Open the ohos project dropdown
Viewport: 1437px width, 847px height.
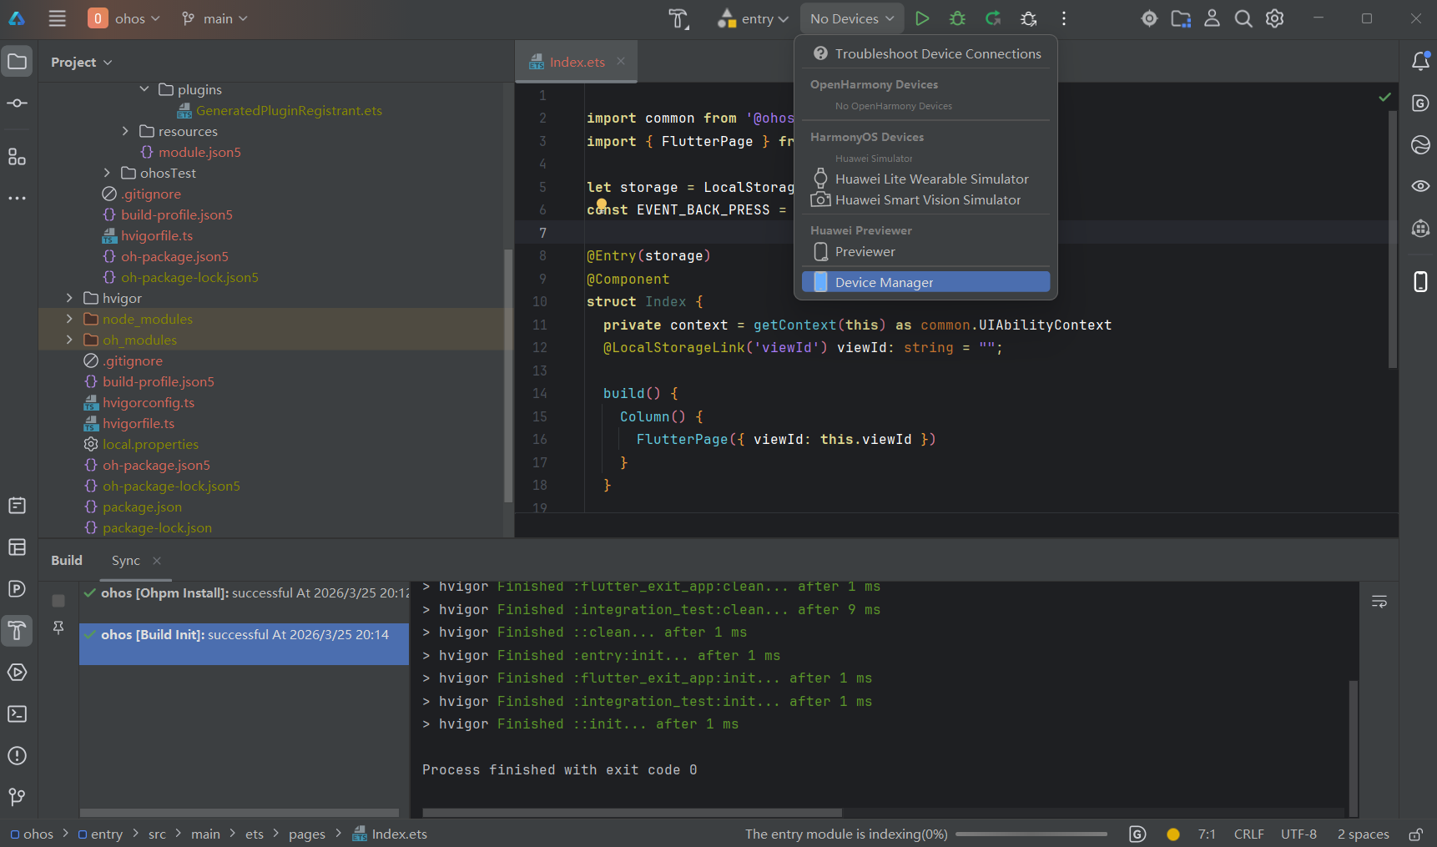pos(125,18)
